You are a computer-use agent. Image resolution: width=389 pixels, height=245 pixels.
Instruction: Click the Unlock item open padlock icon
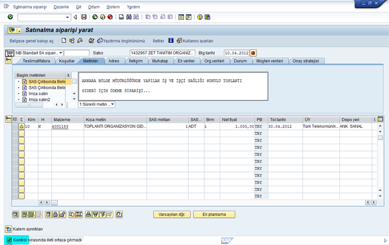[x=62, y=214]
